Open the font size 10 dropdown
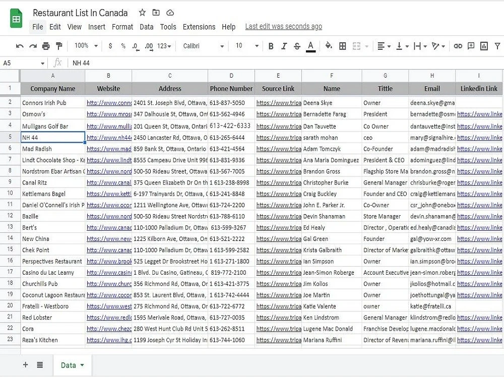 (246, 46)
